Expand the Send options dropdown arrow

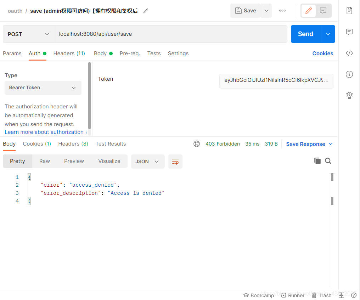pos(328,34)
